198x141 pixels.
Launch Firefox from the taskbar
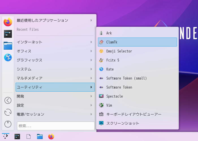pos(51,136)
